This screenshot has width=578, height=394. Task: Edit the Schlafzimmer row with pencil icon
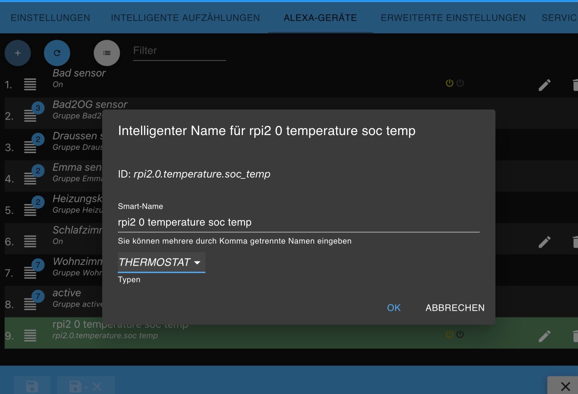click(544, 242)
